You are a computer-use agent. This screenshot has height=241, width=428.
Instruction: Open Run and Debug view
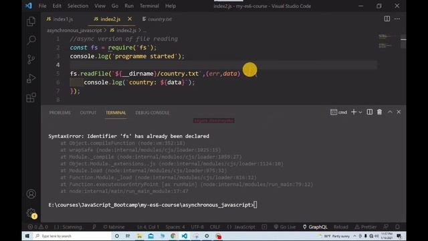[x=31, y=78]
